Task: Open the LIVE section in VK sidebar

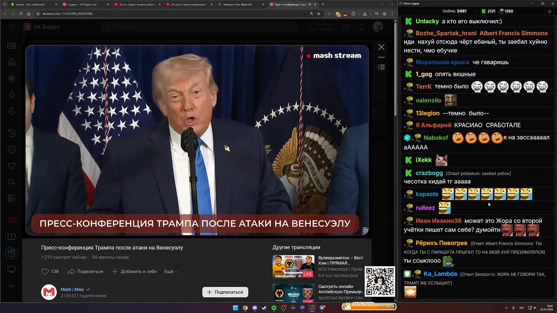Action: pos(11,46)
